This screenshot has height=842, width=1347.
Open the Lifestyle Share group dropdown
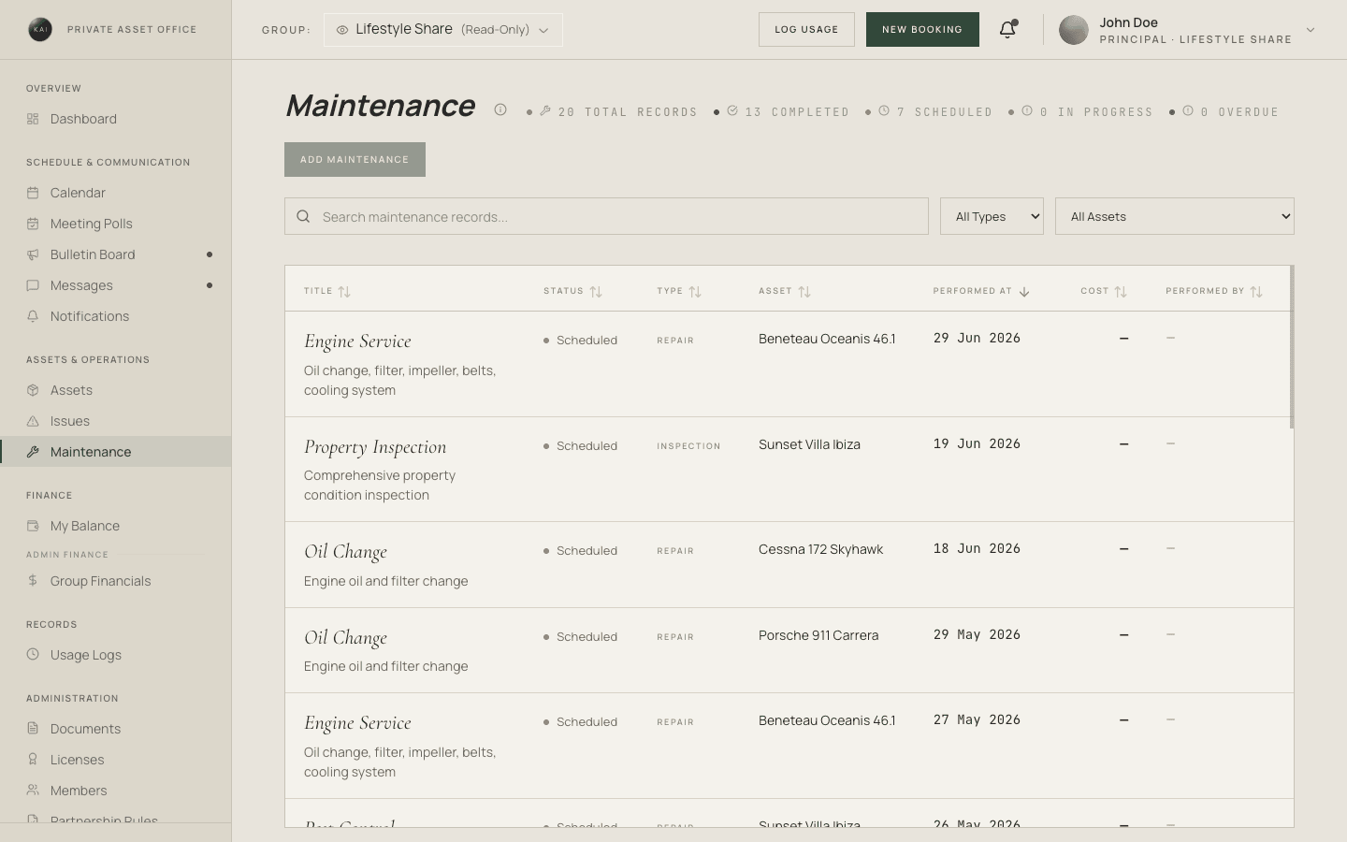[443, 30]
